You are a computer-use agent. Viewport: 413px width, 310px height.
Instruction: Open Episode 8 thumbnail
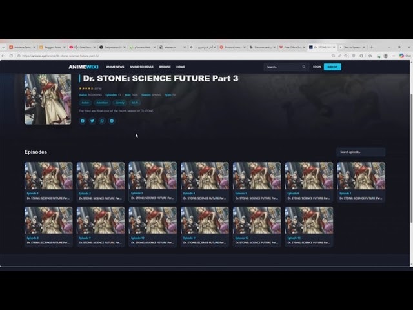point(48,220)
